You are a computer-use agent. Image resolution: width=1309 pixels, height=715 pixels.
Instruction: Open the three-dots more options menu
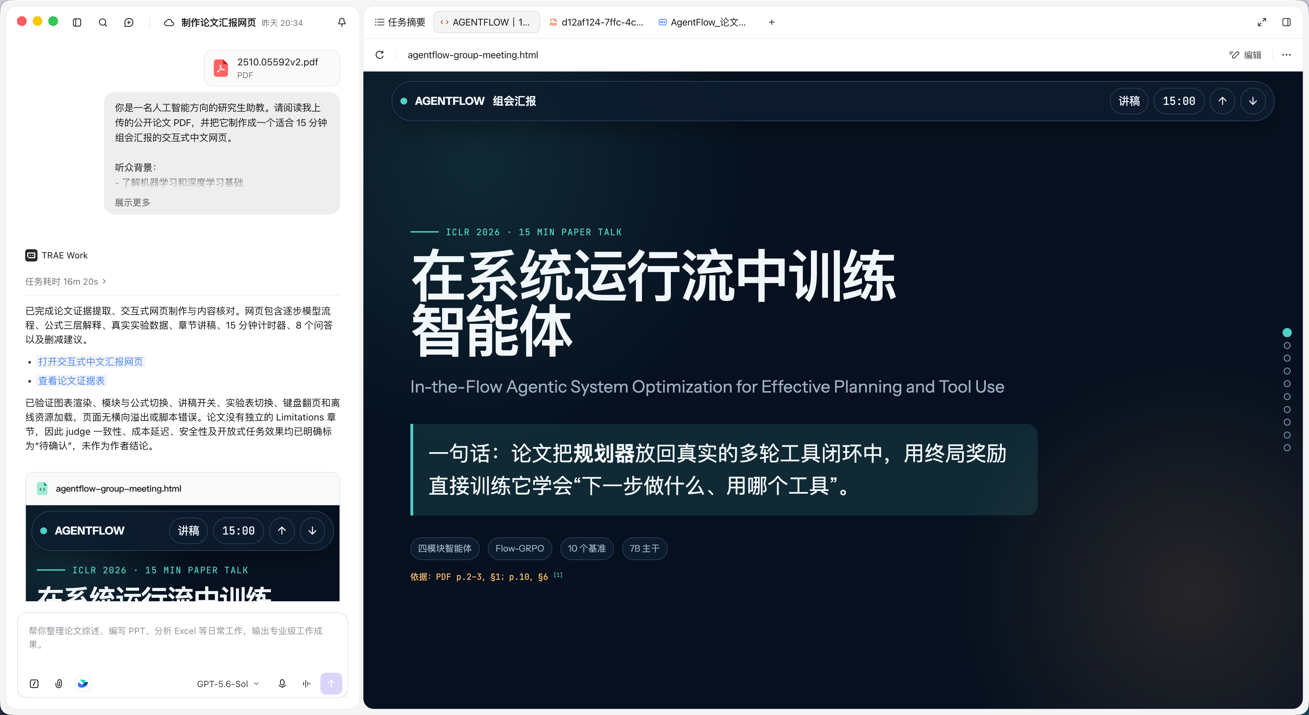(1286, 55)
